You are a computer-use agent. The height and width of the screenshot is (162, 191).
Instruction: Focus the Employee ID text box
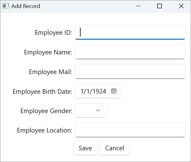[x=130, y=32]
